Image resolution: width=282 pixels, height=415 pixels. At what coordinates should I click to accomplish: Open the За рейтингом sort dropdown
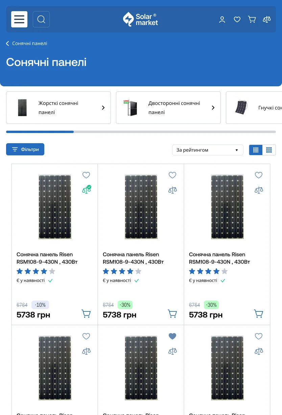[208, 150]
